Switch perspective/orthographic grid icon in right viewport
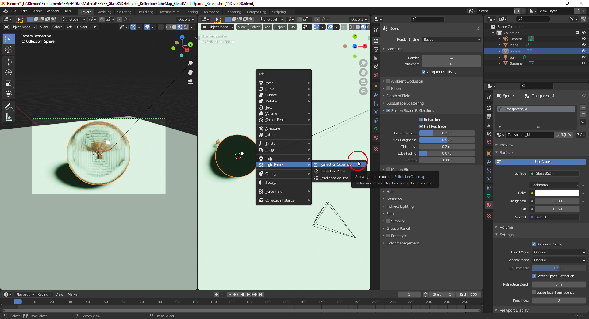The width and height of the screenshot is (589, 319). (x=363, y=91)
